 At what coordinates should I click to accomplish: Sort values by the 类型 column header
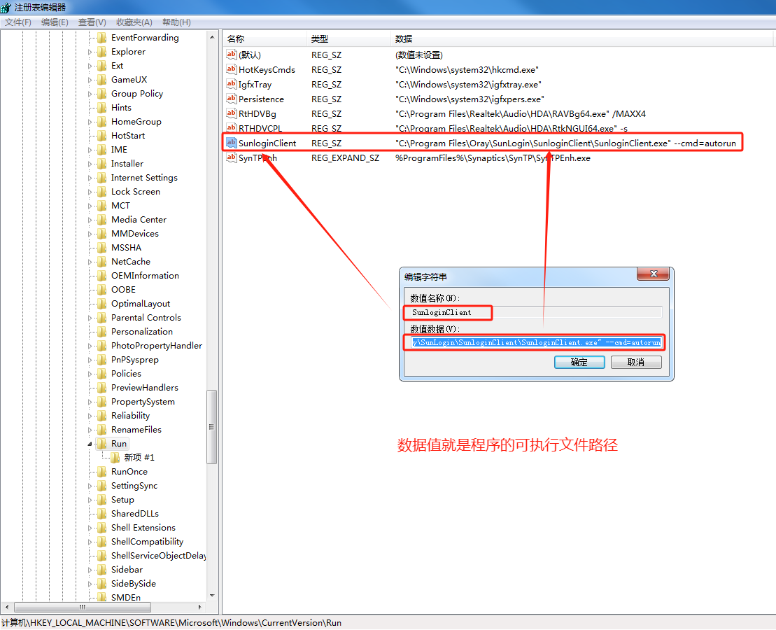[349, 38]
